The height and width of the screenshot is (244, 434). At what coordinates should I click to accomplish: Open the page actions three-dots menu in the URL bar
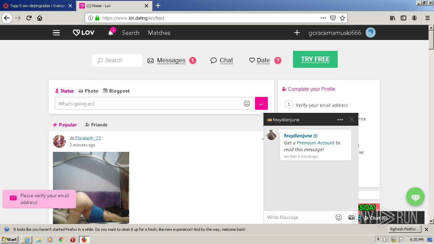323,18
